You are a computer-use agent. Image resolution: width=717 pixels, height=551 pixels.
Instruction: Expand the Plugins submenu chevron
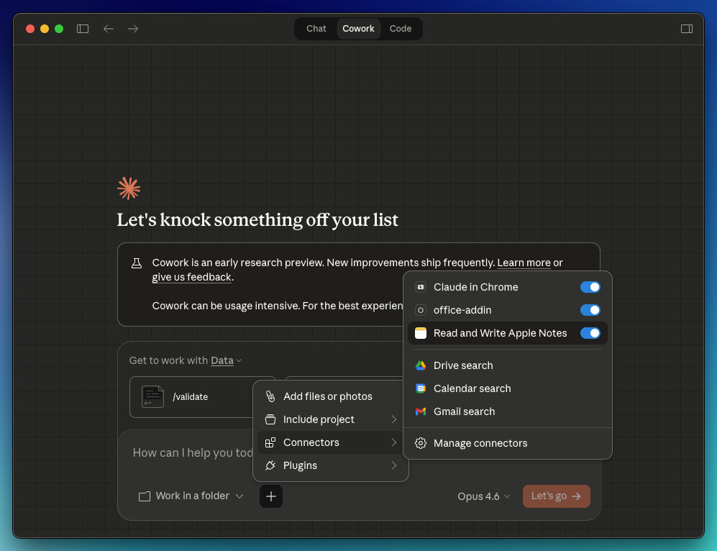393,465
